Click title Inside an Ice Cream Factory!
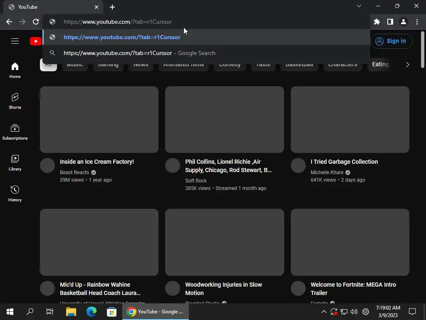This screenshot has height=320, width=426. [97, 162]
